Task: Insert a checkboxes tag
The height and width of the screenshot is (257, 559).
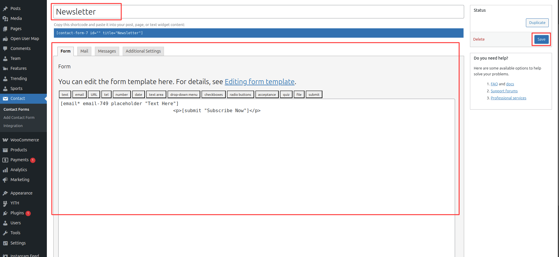Action: click(x=213, y=94)
